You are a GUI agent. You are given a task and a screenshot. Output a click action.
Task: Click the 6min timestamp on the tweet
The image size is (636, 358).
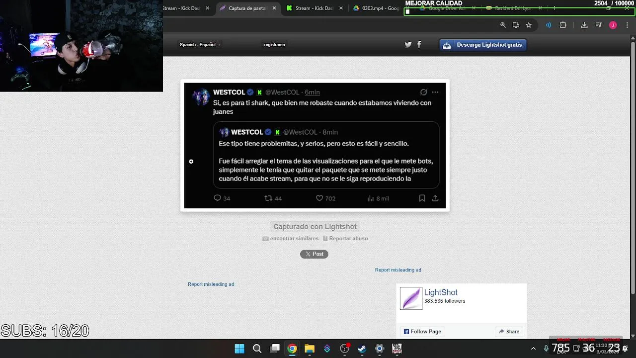[x=312, y=92]
